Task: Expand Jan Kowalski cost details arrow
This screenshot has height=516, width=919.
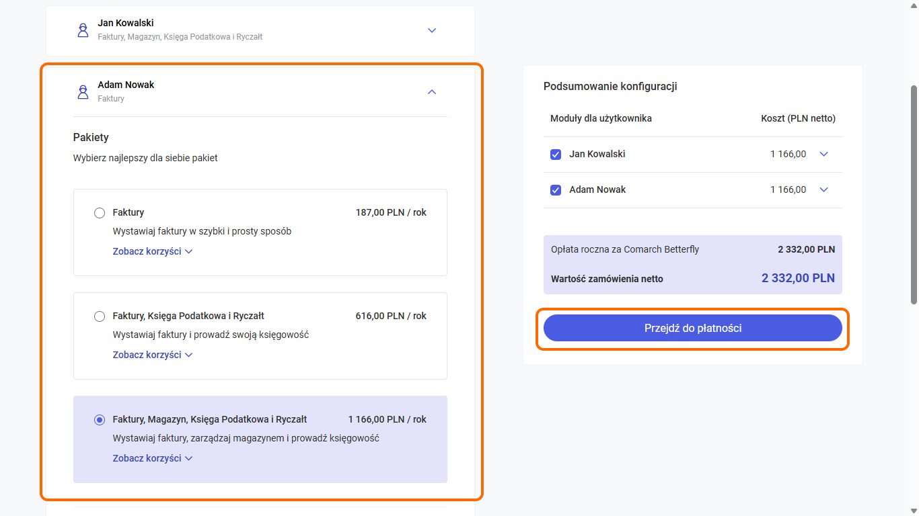Action: click(823, 155)
